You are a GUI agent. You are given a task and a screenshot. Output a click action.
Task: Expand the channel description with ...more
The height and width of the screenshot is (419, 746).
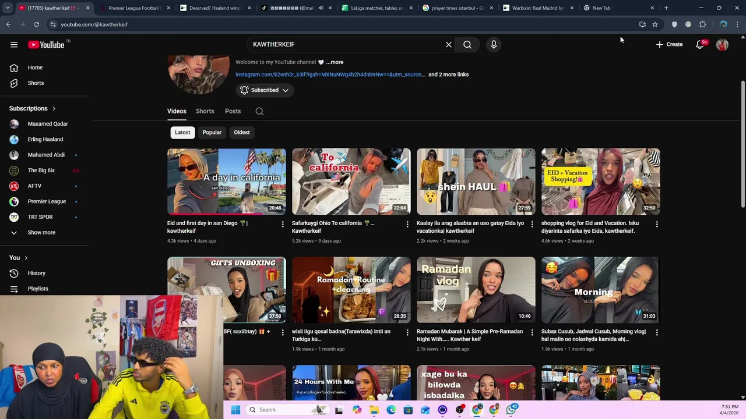[335, 62]
